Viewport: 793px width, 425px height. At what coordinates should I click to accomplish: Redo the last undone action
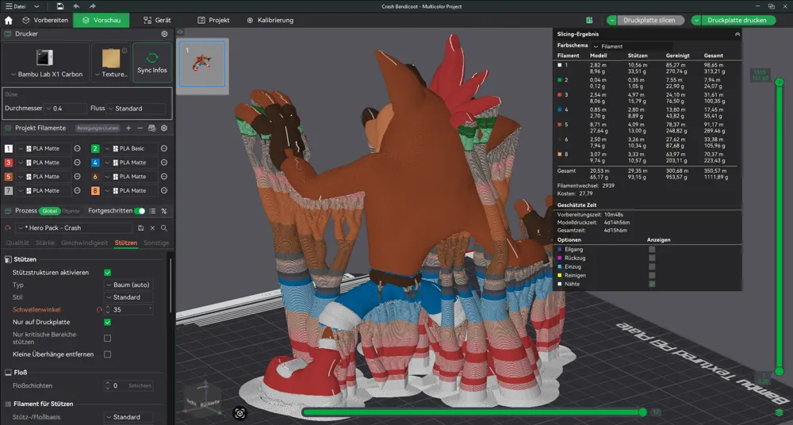point(92,6)
